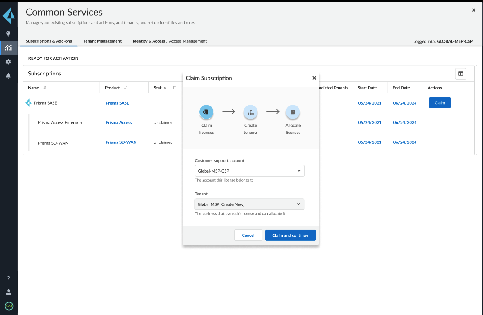Viewport: 483px width, 315px height.
Task: Click the READY FOR ACTIVATION section heading
Action: [53, 58]
